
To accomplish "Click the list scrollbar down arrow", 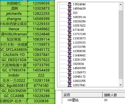I will [x=120, y=85].
